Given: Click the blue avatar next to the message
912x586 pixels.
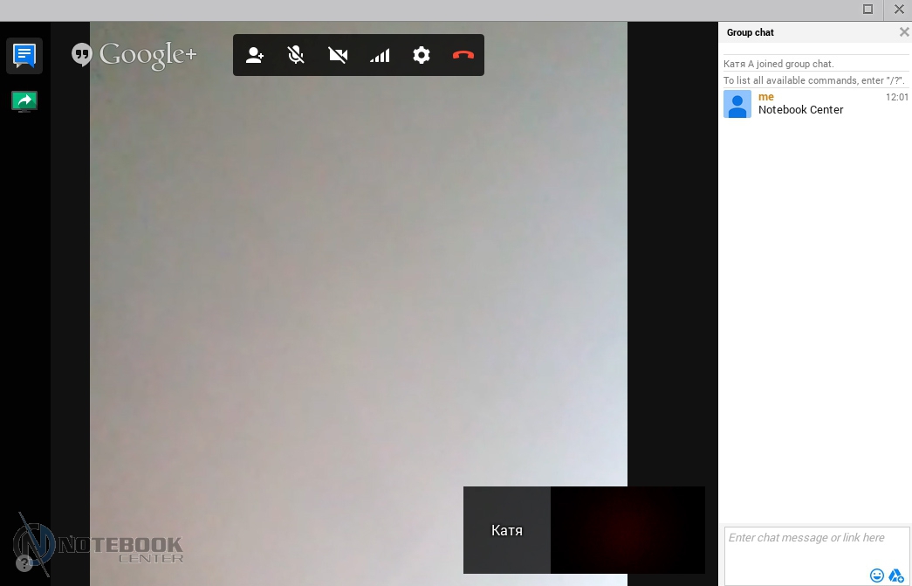Looking at the screenshot, I should [737, 104].
